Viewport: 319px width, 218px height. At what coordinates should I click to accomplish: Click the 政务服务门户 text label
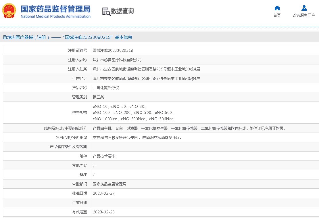[304, 15]
